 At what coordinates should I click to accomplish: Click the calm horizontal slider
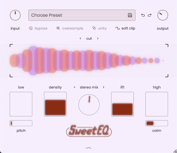click(x=157, y=123)
